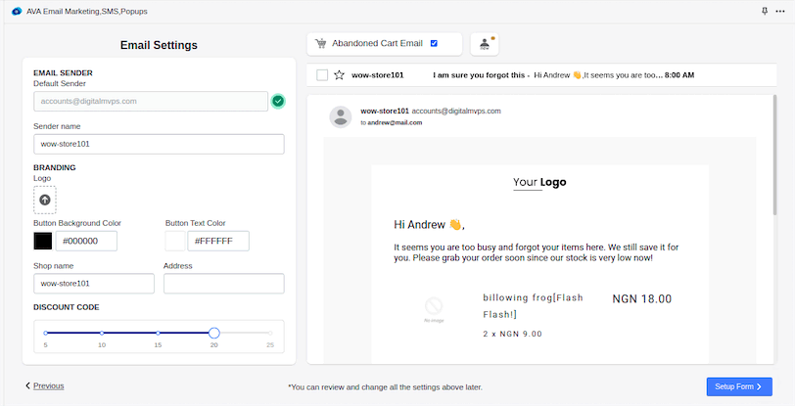Toggle the Abandoned Cart Email checkbox
The height and width of the screenshot is (406, 795).
pos(434,43)
